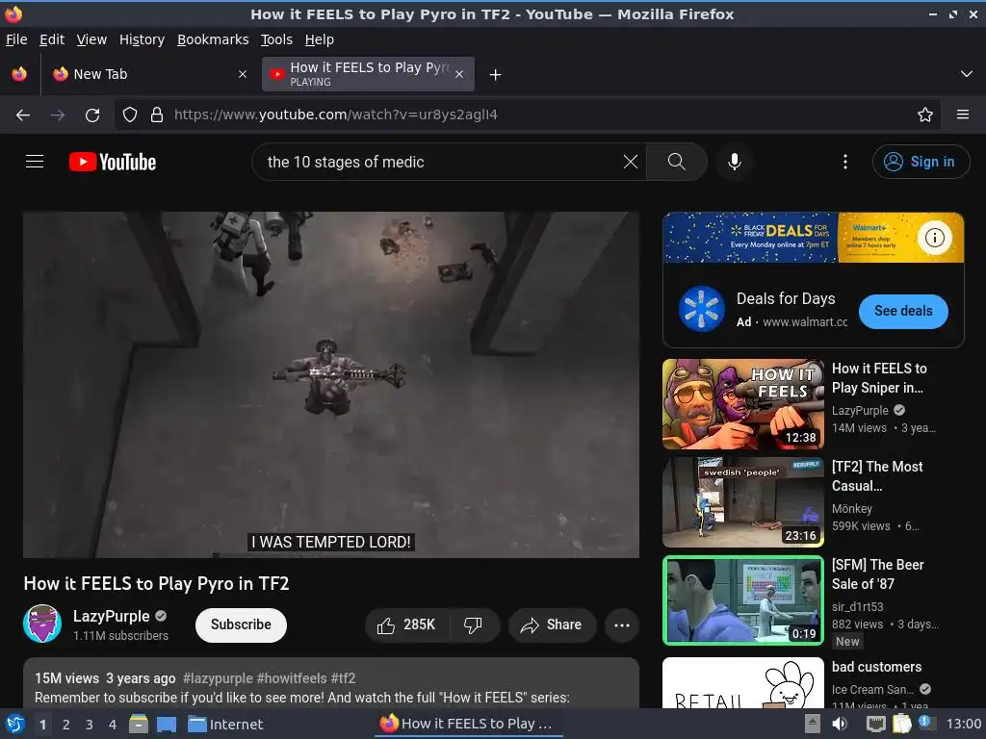986x739 pixels.
Task: Open LazyPurple channel name link
Action: point(112,616)
